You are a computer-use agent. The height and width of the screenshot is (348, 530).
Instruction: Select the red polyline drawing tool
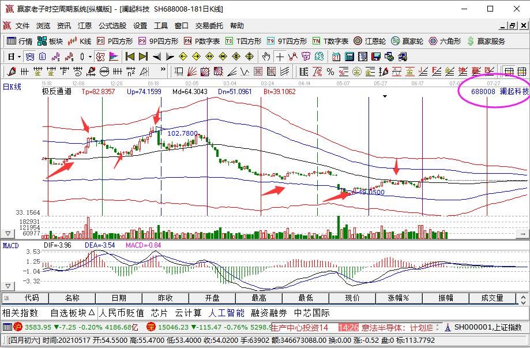point(293,57)
